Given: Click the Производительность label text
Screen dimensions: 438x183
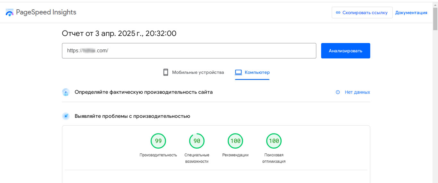Looking at the screenshot, I should (158, 155).
